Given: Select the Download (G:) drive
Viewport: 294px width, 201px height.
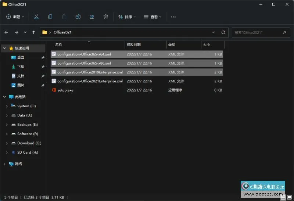Looking at the screenshot, I should [x=29, y=143].
